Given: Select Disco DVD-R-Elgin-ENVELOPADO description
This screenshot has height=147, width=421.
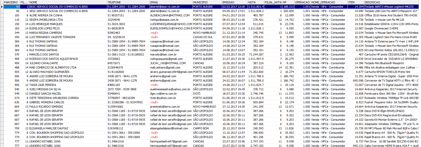Looking at the screenshot, I should click(391, 111).
